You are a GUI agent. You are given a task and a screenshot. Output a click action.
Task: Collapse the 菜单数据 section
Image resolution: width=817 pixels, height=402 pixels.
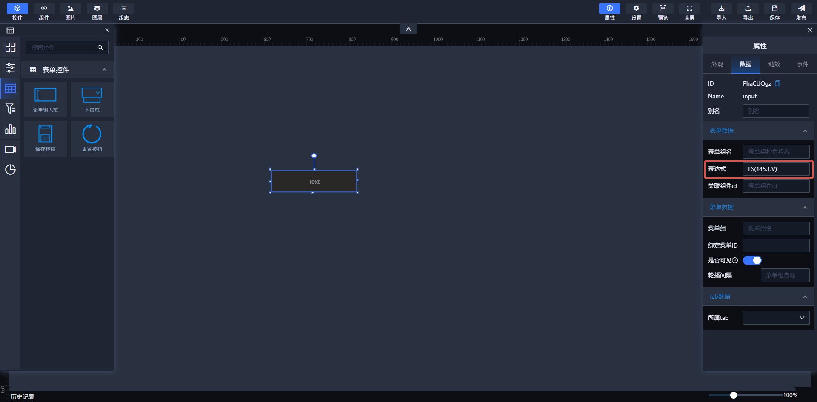coord(805,208)
